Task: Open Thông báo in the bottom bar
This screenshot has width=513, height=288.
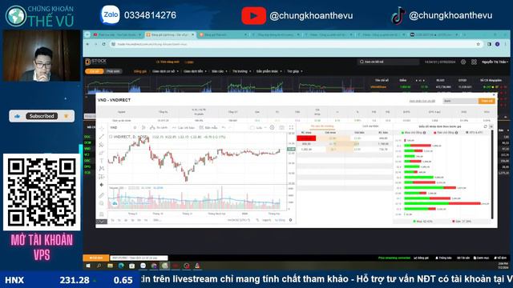Action: [x=443, y=258]
